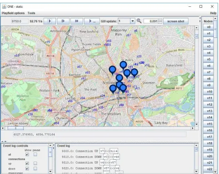219x174 pixels.
Task: Open the Playfield options menu
Action: [13, 13]
